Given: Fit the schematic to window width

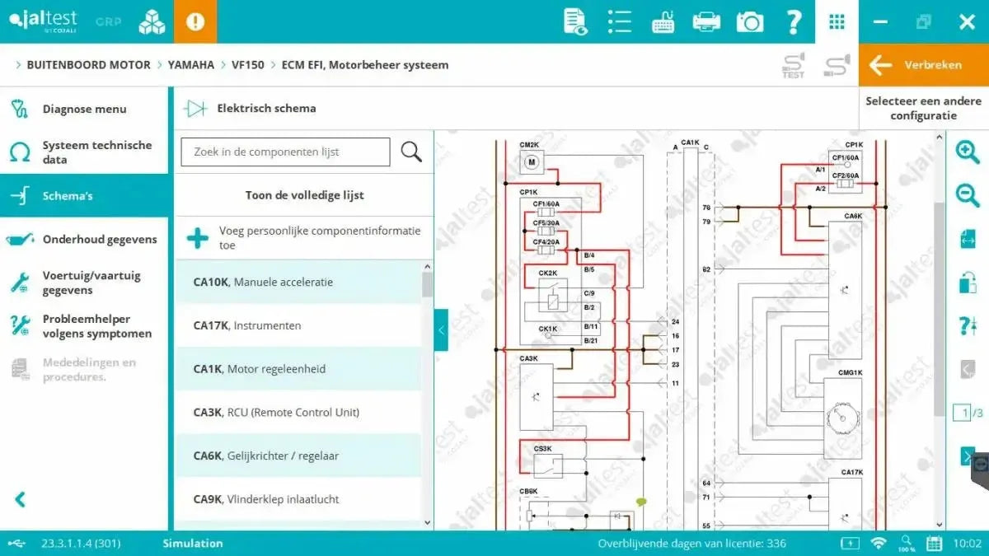Looking at the screenshot, I should click(967, 240).
